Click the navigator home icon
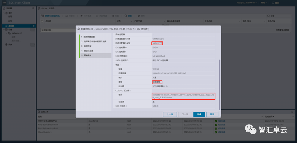297x143 pixels. tap(4, 9)
